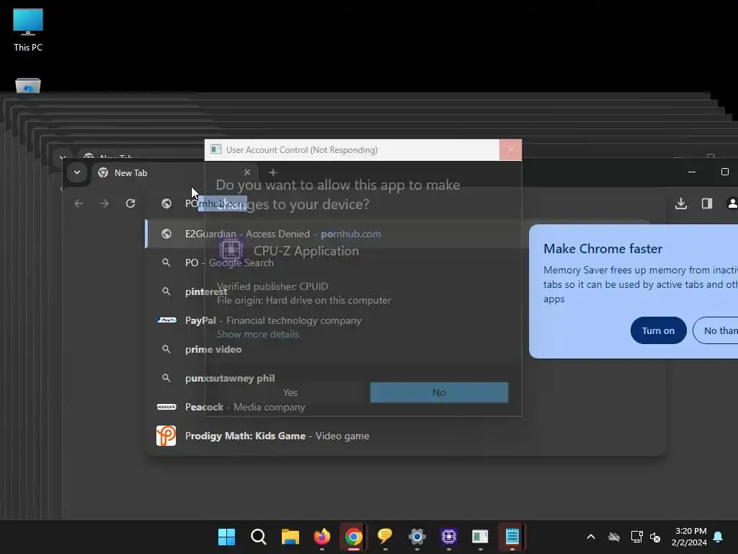Screen dimensions: 738x554
Task: Select punxsutawney phil search suggestion
Action: click(406, 378)
